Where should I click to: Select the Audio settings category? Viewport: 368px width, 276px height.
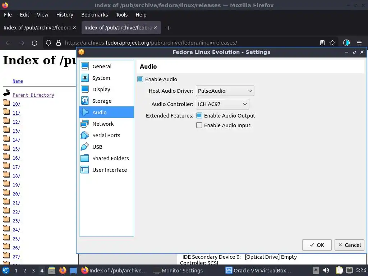[x=106, y=112]
